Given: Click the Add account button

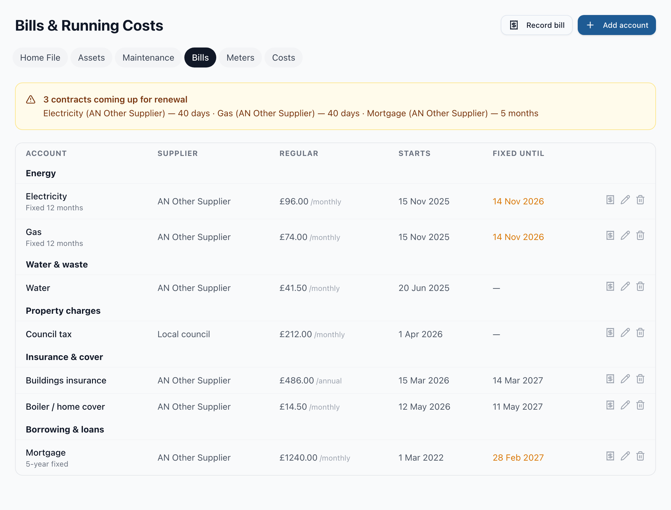Looking at the screenshot, I should [617, 25].
